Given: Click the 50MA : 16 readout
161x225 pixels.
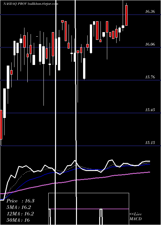Looking at the screenshot, I should [18, 220].
